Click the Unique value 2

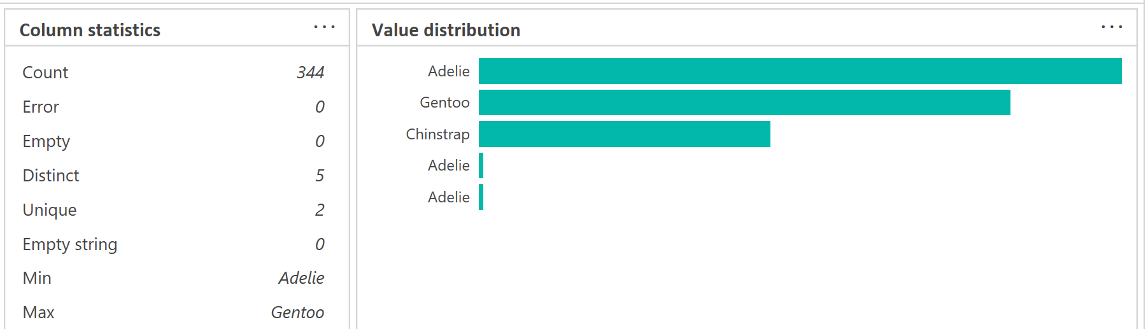320,210
